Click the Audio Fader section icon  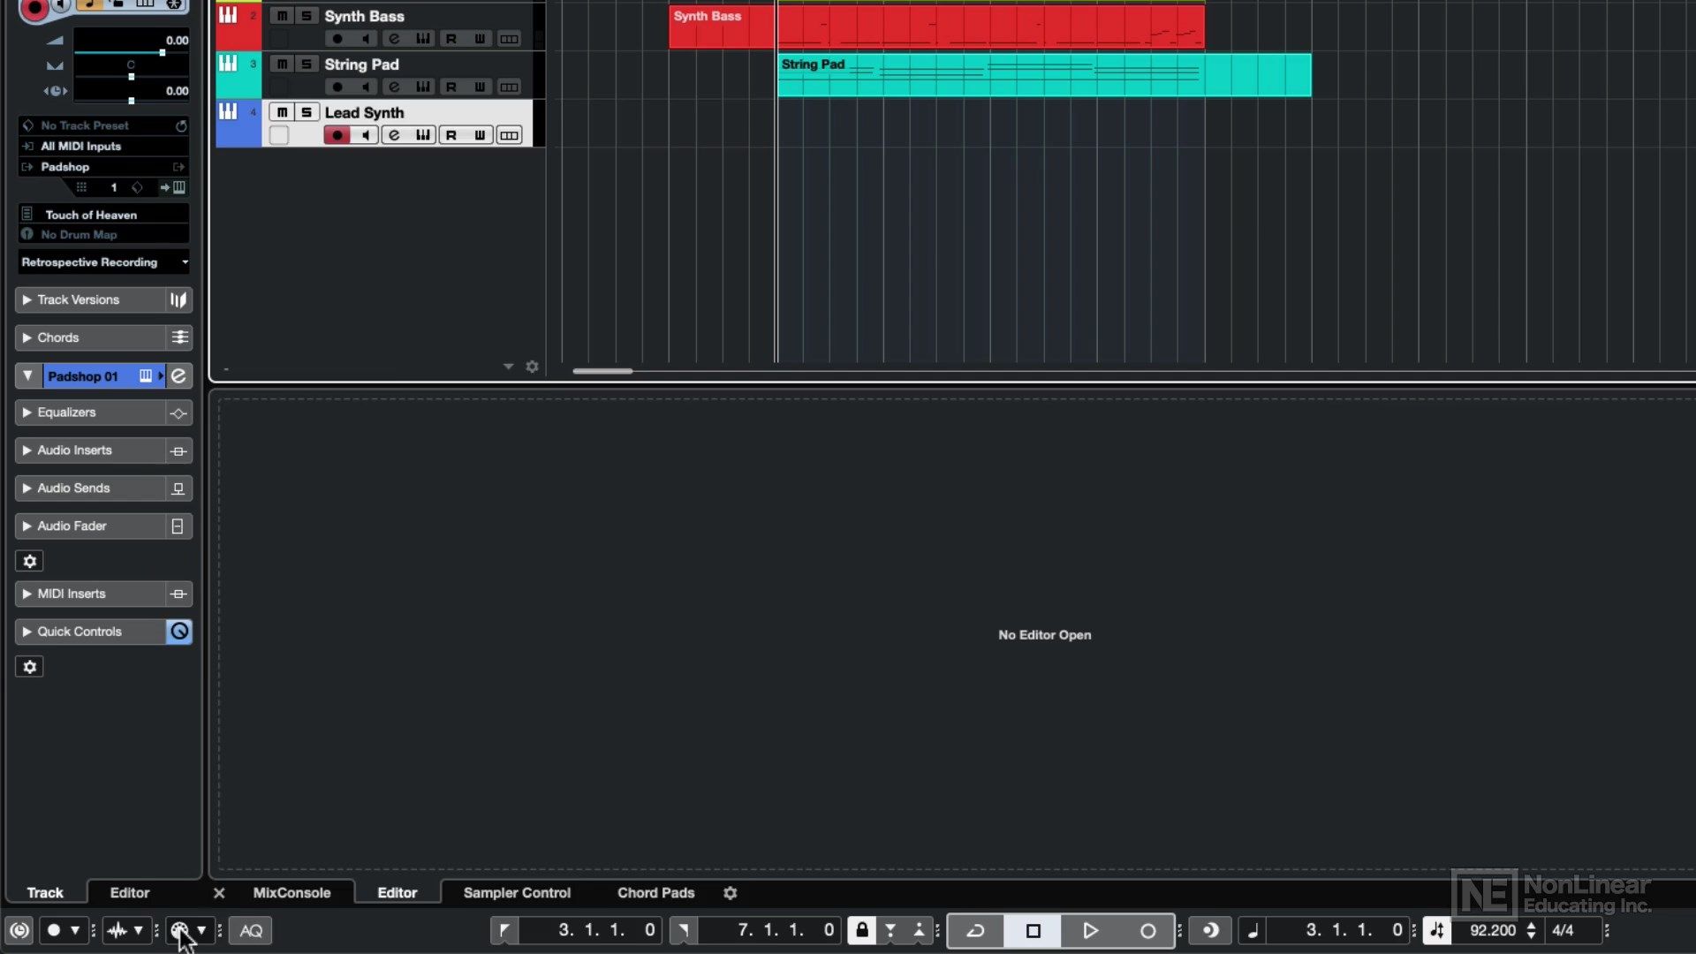(178, 526)
